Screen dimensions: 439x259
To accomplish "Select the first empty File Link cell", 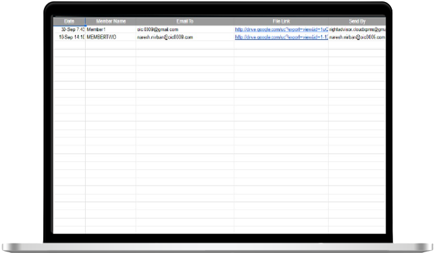I will point(281,45).
